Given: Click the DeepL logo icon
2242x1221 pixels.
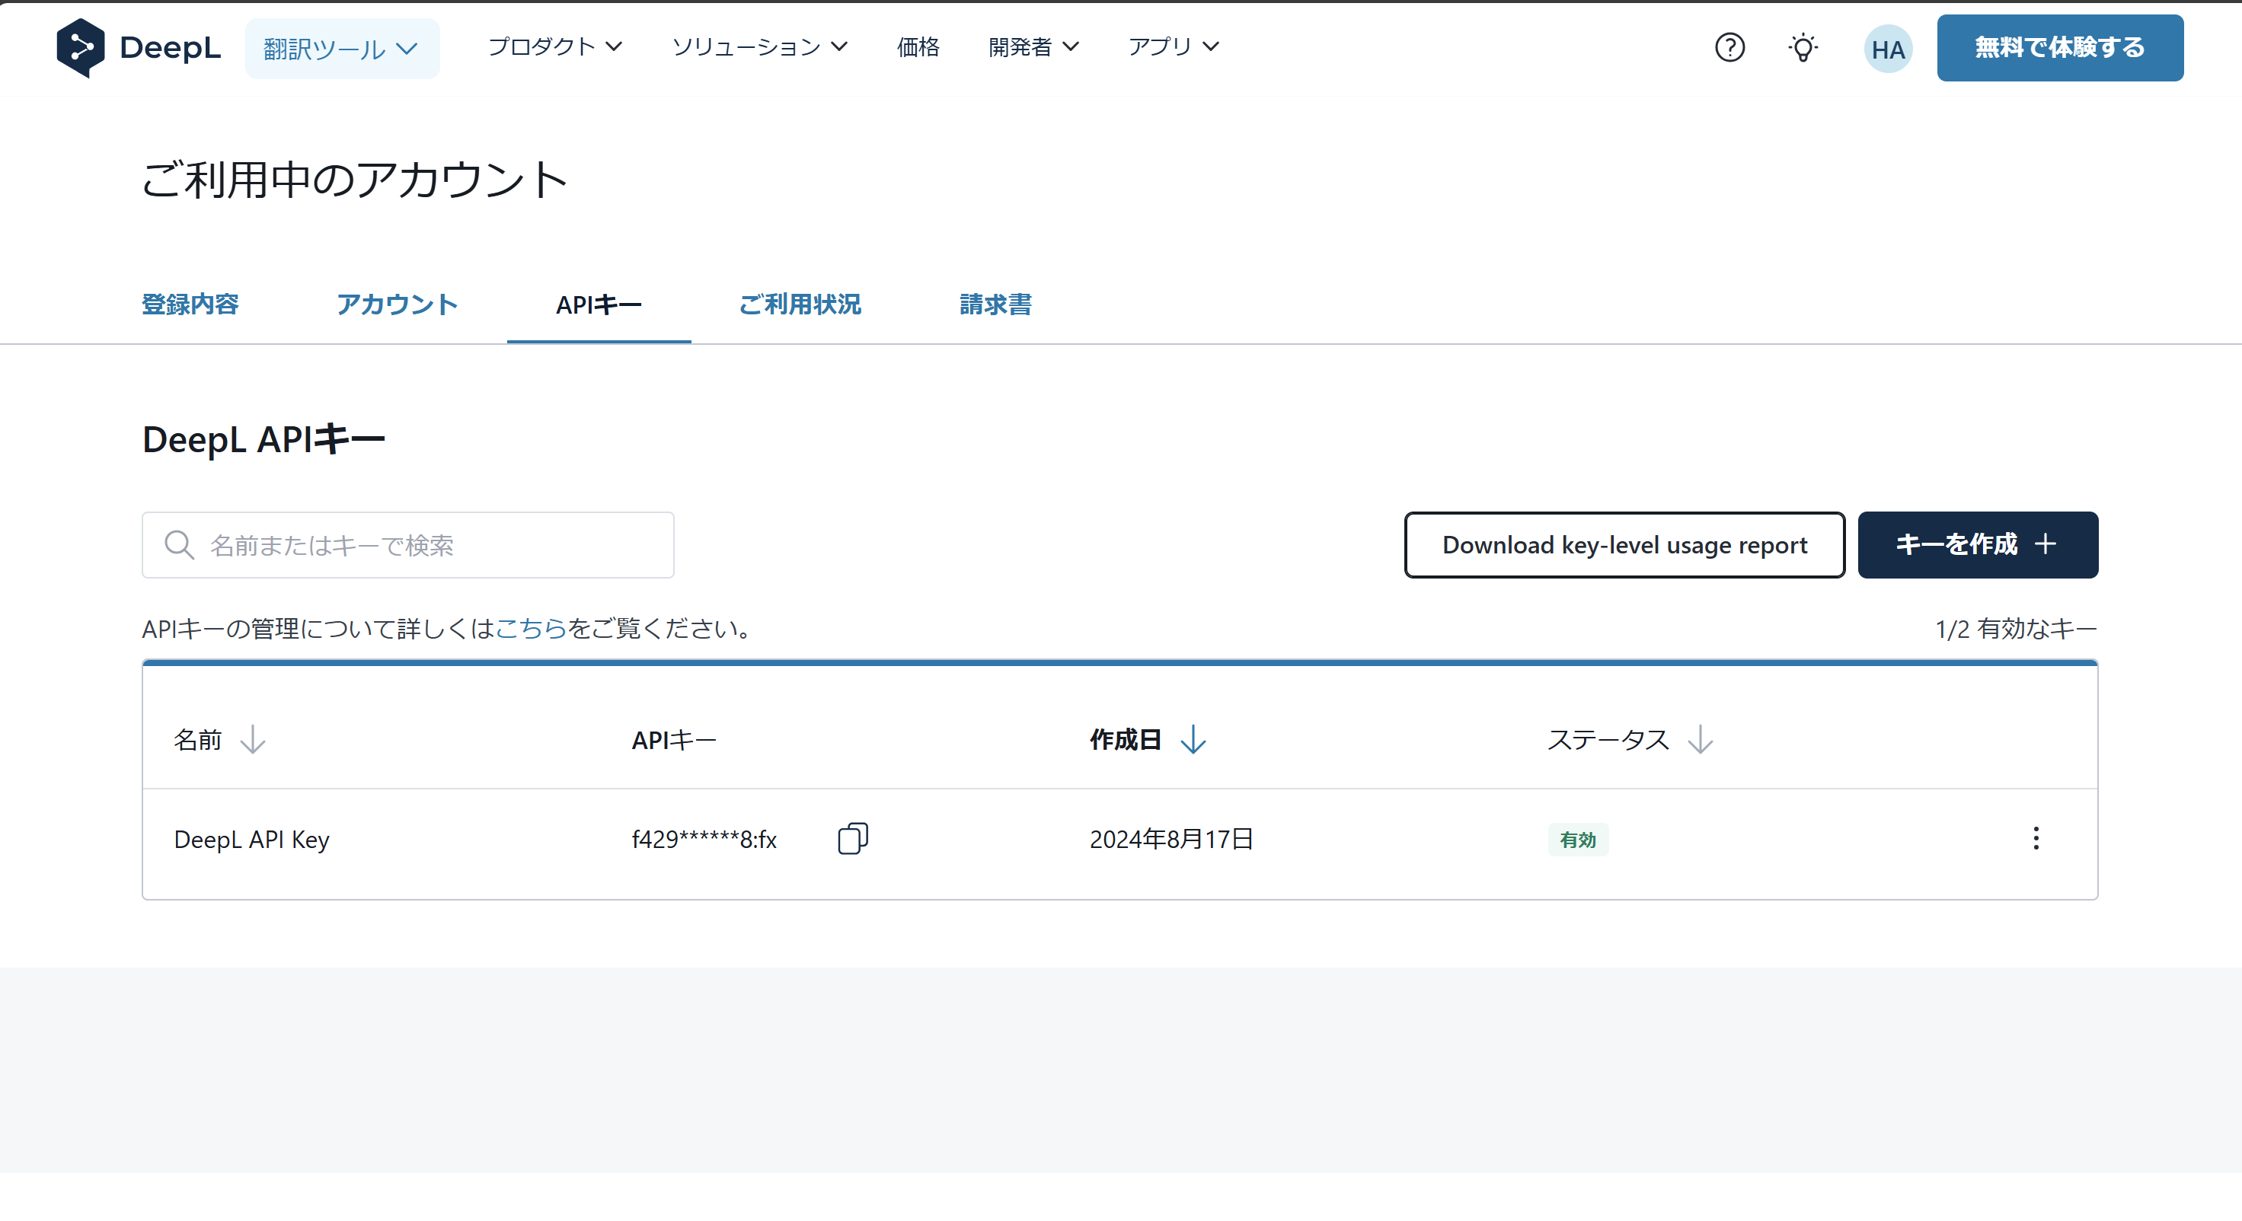Looking at the screenshot, I should pos(80,48).
